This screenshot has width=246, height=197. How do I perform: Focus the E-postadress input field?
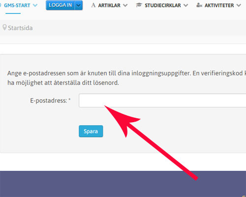162,100
